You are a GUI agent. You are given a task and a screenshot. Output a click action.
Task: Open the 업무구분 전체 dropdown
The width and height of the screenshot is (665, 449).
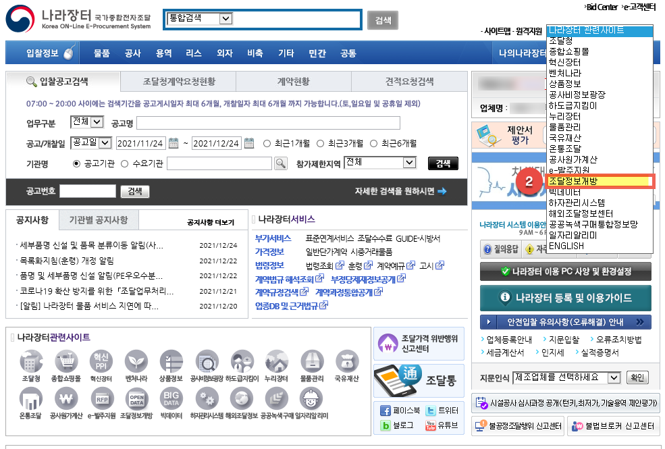pos(87,122)
